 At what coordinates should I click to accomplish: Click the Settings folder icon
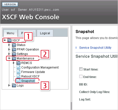tap(14, 54)
